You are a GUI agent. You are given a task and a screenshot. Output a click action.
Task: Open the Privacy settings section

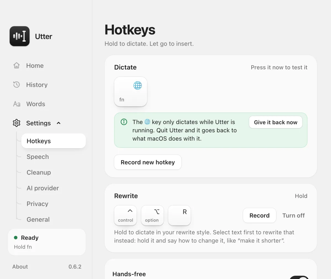point(38,204)
